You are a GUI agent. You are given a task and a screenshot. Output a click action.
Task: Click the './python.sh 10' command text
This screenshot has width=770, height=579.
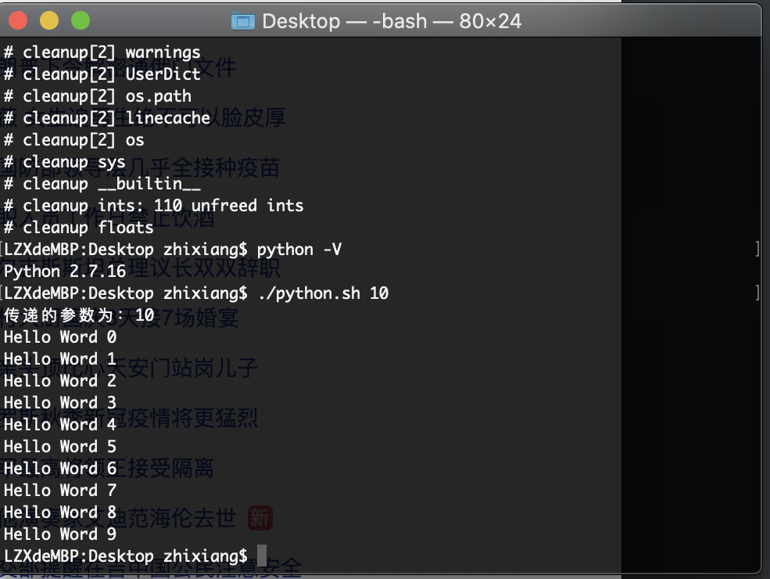click(323, 293)
